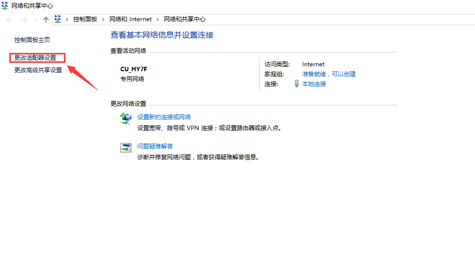Expand chevron before 控制面板 in breadcrumb
This screenshot has height=280, width=475.
[x=67, y=19]
